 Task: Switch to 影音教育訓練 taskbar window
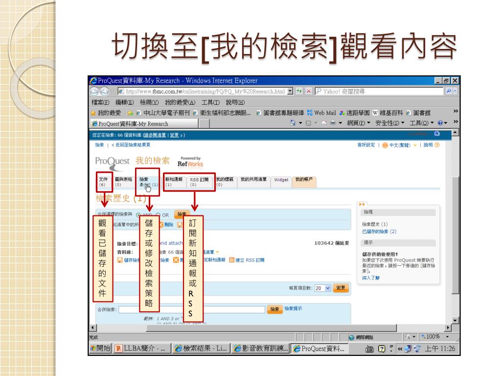coord(260,349)
